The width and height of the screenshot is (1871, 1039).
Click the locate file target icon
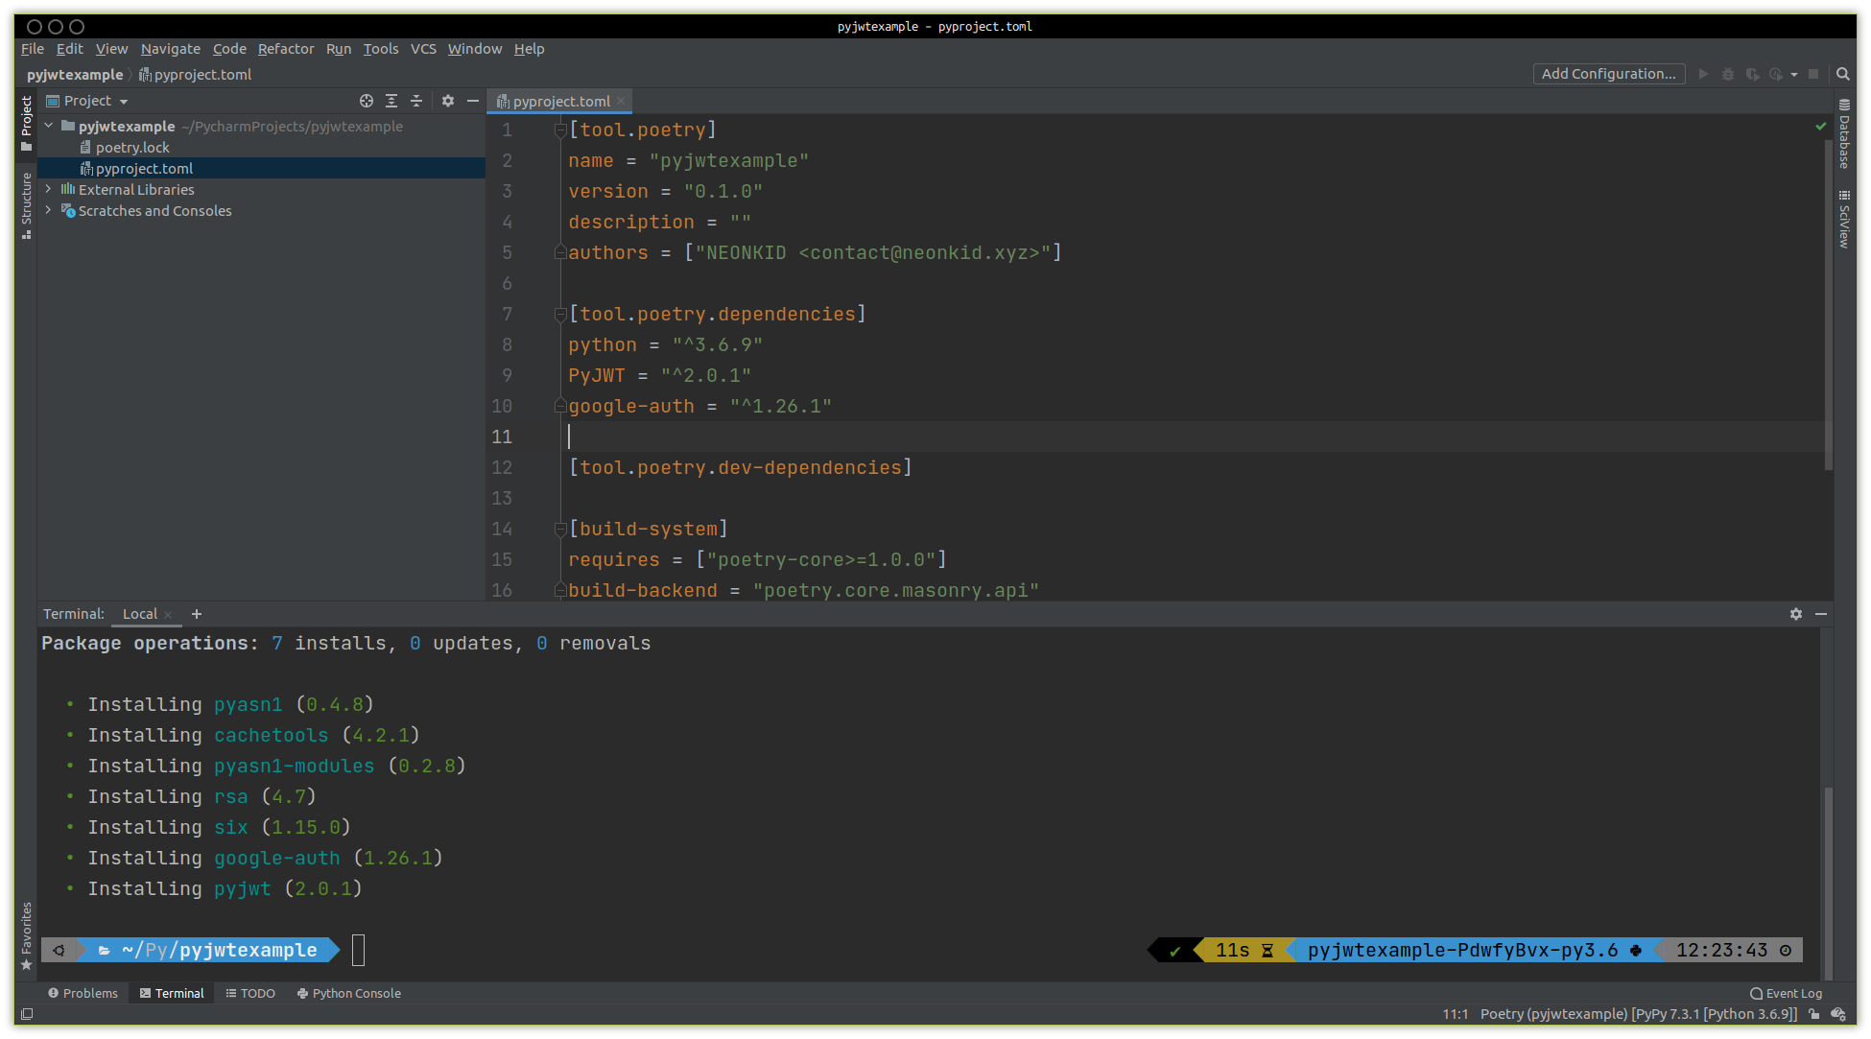(366, 101)
